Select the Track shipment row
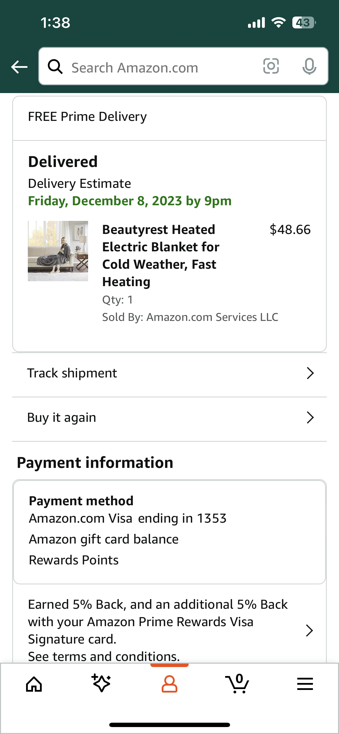 pos(170,373)
